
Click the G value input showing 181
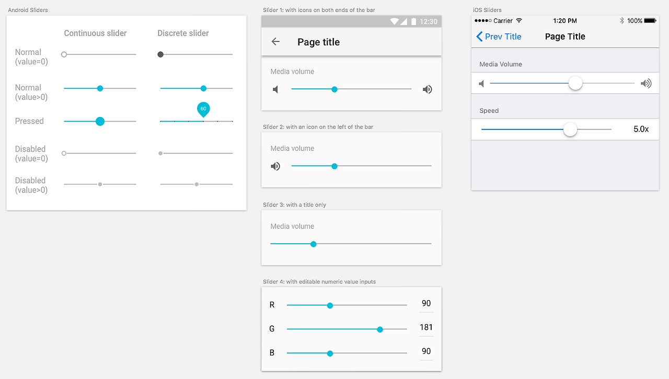(x=426, y=328)
